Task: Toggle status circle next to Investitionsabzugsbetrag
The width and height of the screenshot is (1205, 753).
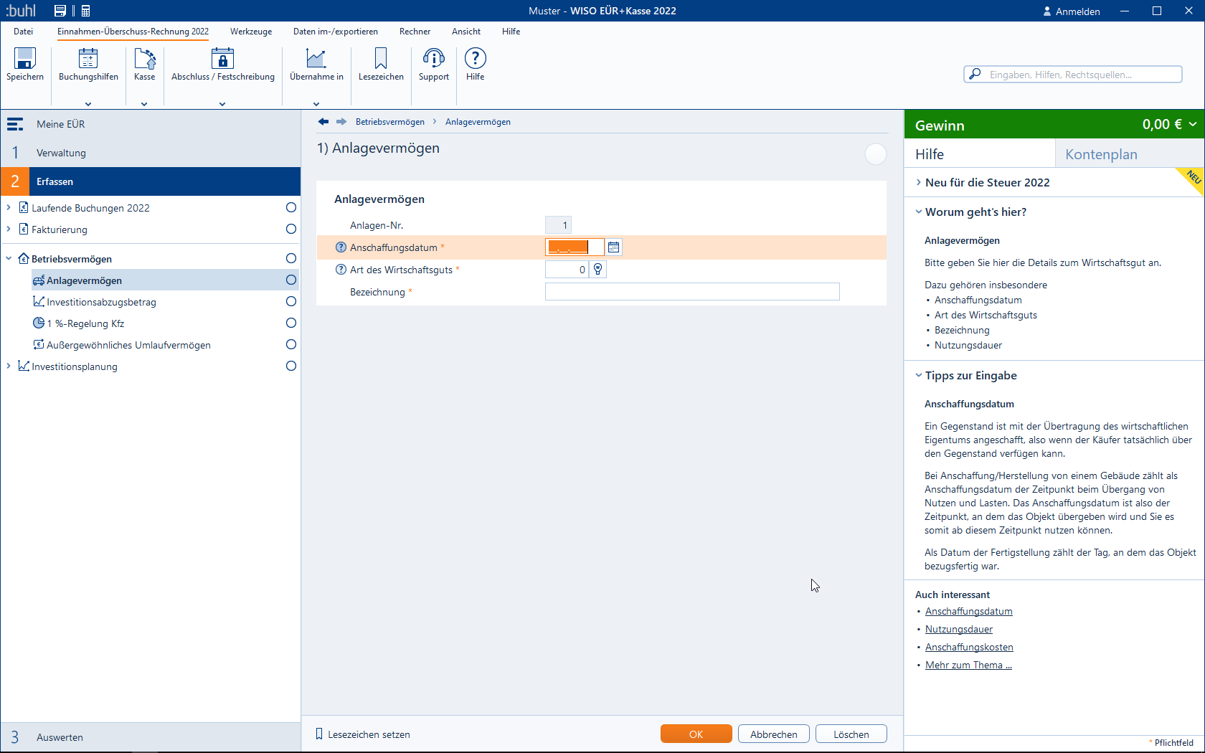Action: [x=291, y=302]
